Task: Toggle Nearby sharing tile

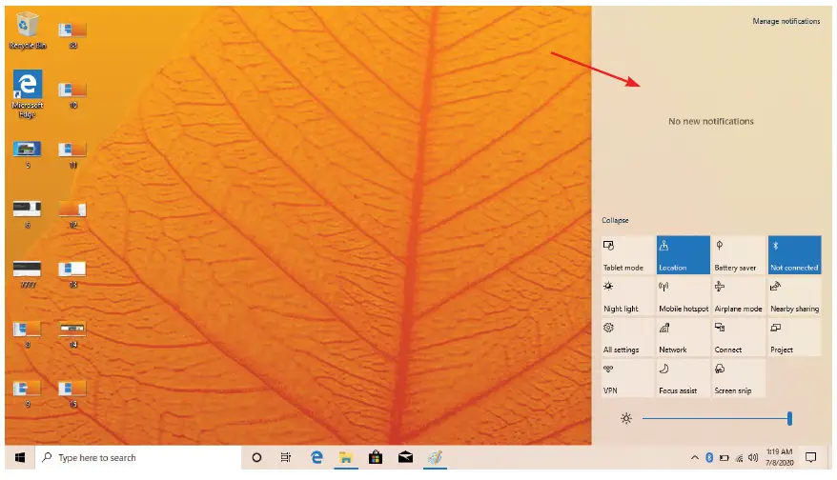Action: pyautogui.click(x=794, y=296)
